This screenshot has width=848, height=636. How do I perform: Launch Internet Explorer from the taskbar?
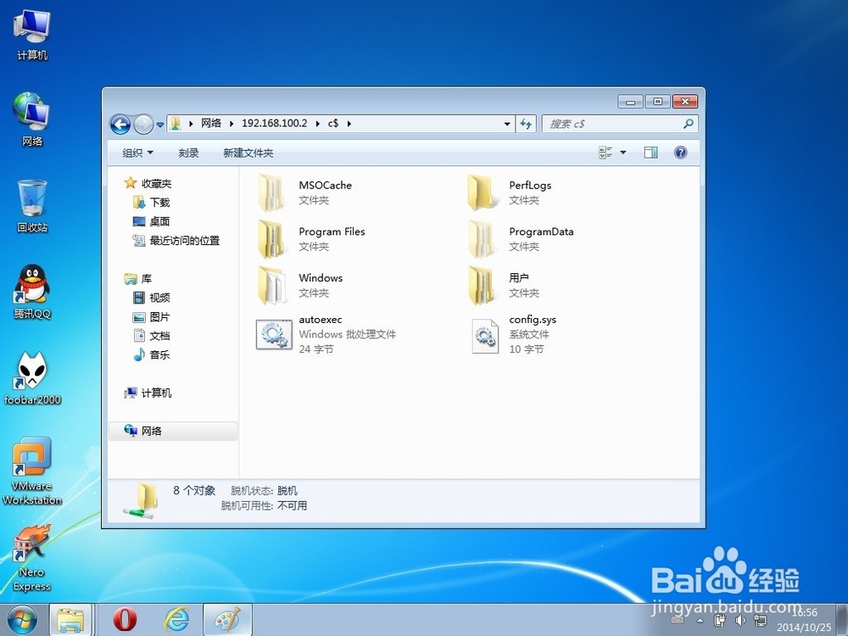click(177, 620)
